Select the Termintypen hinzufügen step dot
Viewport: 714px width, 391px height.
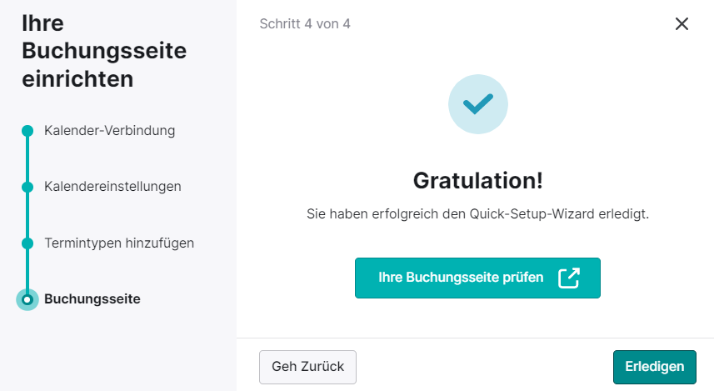pos(27,243)
